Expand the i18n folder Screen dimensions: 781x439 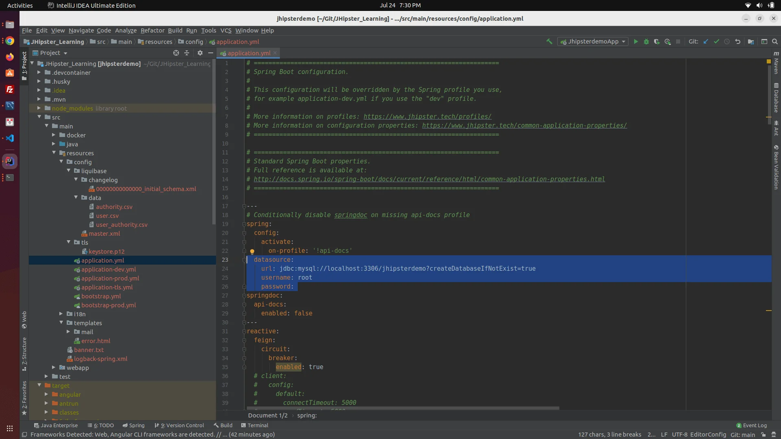click(x=61, y=314)
